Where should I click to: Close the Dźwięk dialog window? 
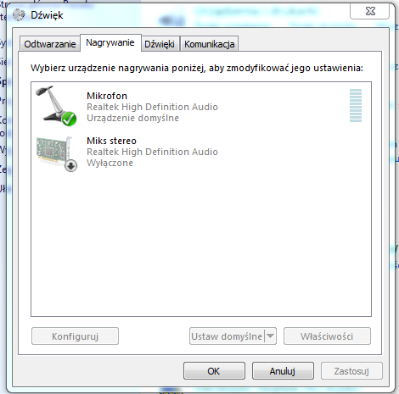[x=369, y=11]
